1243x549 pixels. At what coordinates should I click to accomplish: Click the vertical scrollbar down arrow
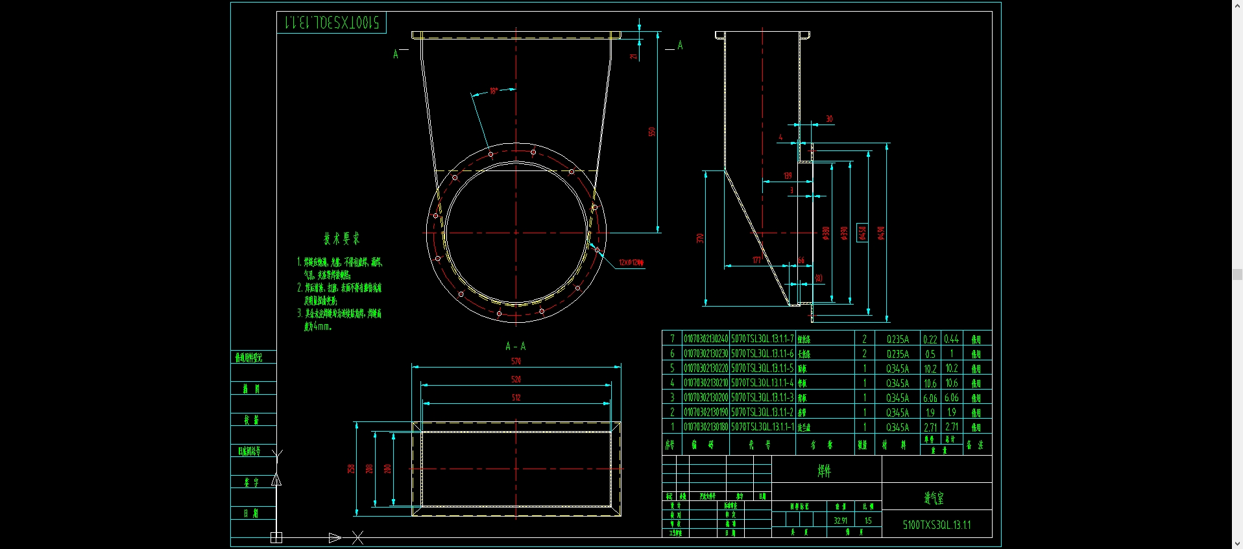(1237, 544)
